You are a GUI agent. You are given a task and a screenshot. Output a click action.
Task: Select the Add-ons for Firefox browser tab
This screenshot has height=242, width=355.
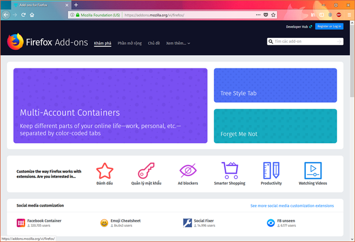pyautogui.click(x=41, y=5)
